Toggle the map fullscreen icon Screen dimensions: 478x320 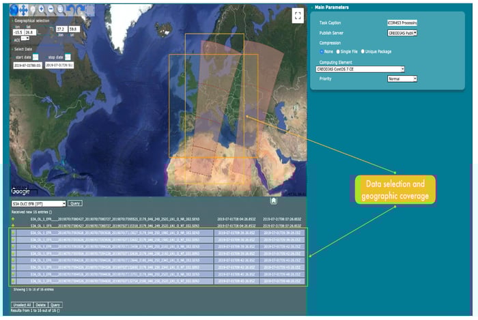click(298, 16)
